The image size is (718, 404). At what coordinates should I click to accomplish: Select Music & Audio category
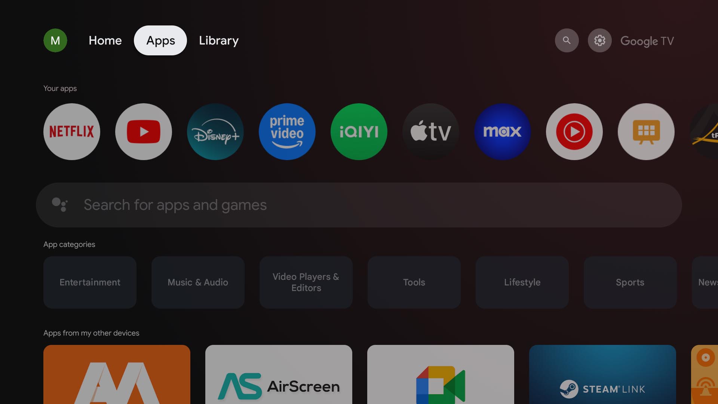coord(198,282)
